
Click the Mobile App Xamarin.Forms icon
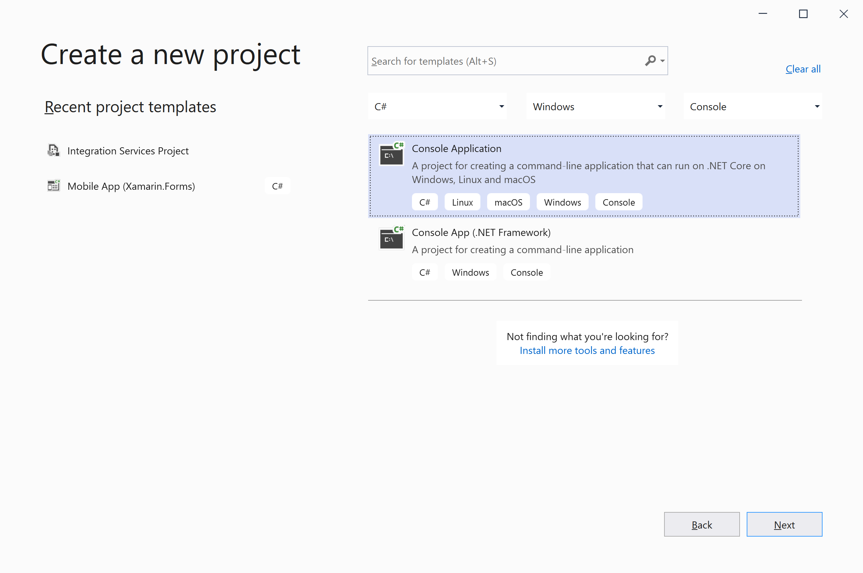[x=53, y=186]
